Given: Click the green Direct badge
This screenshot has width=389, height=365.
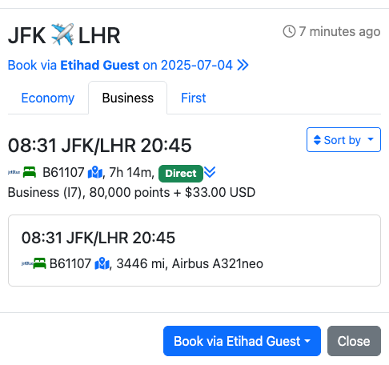Looking at the screenshot, I should coord(181,174).
